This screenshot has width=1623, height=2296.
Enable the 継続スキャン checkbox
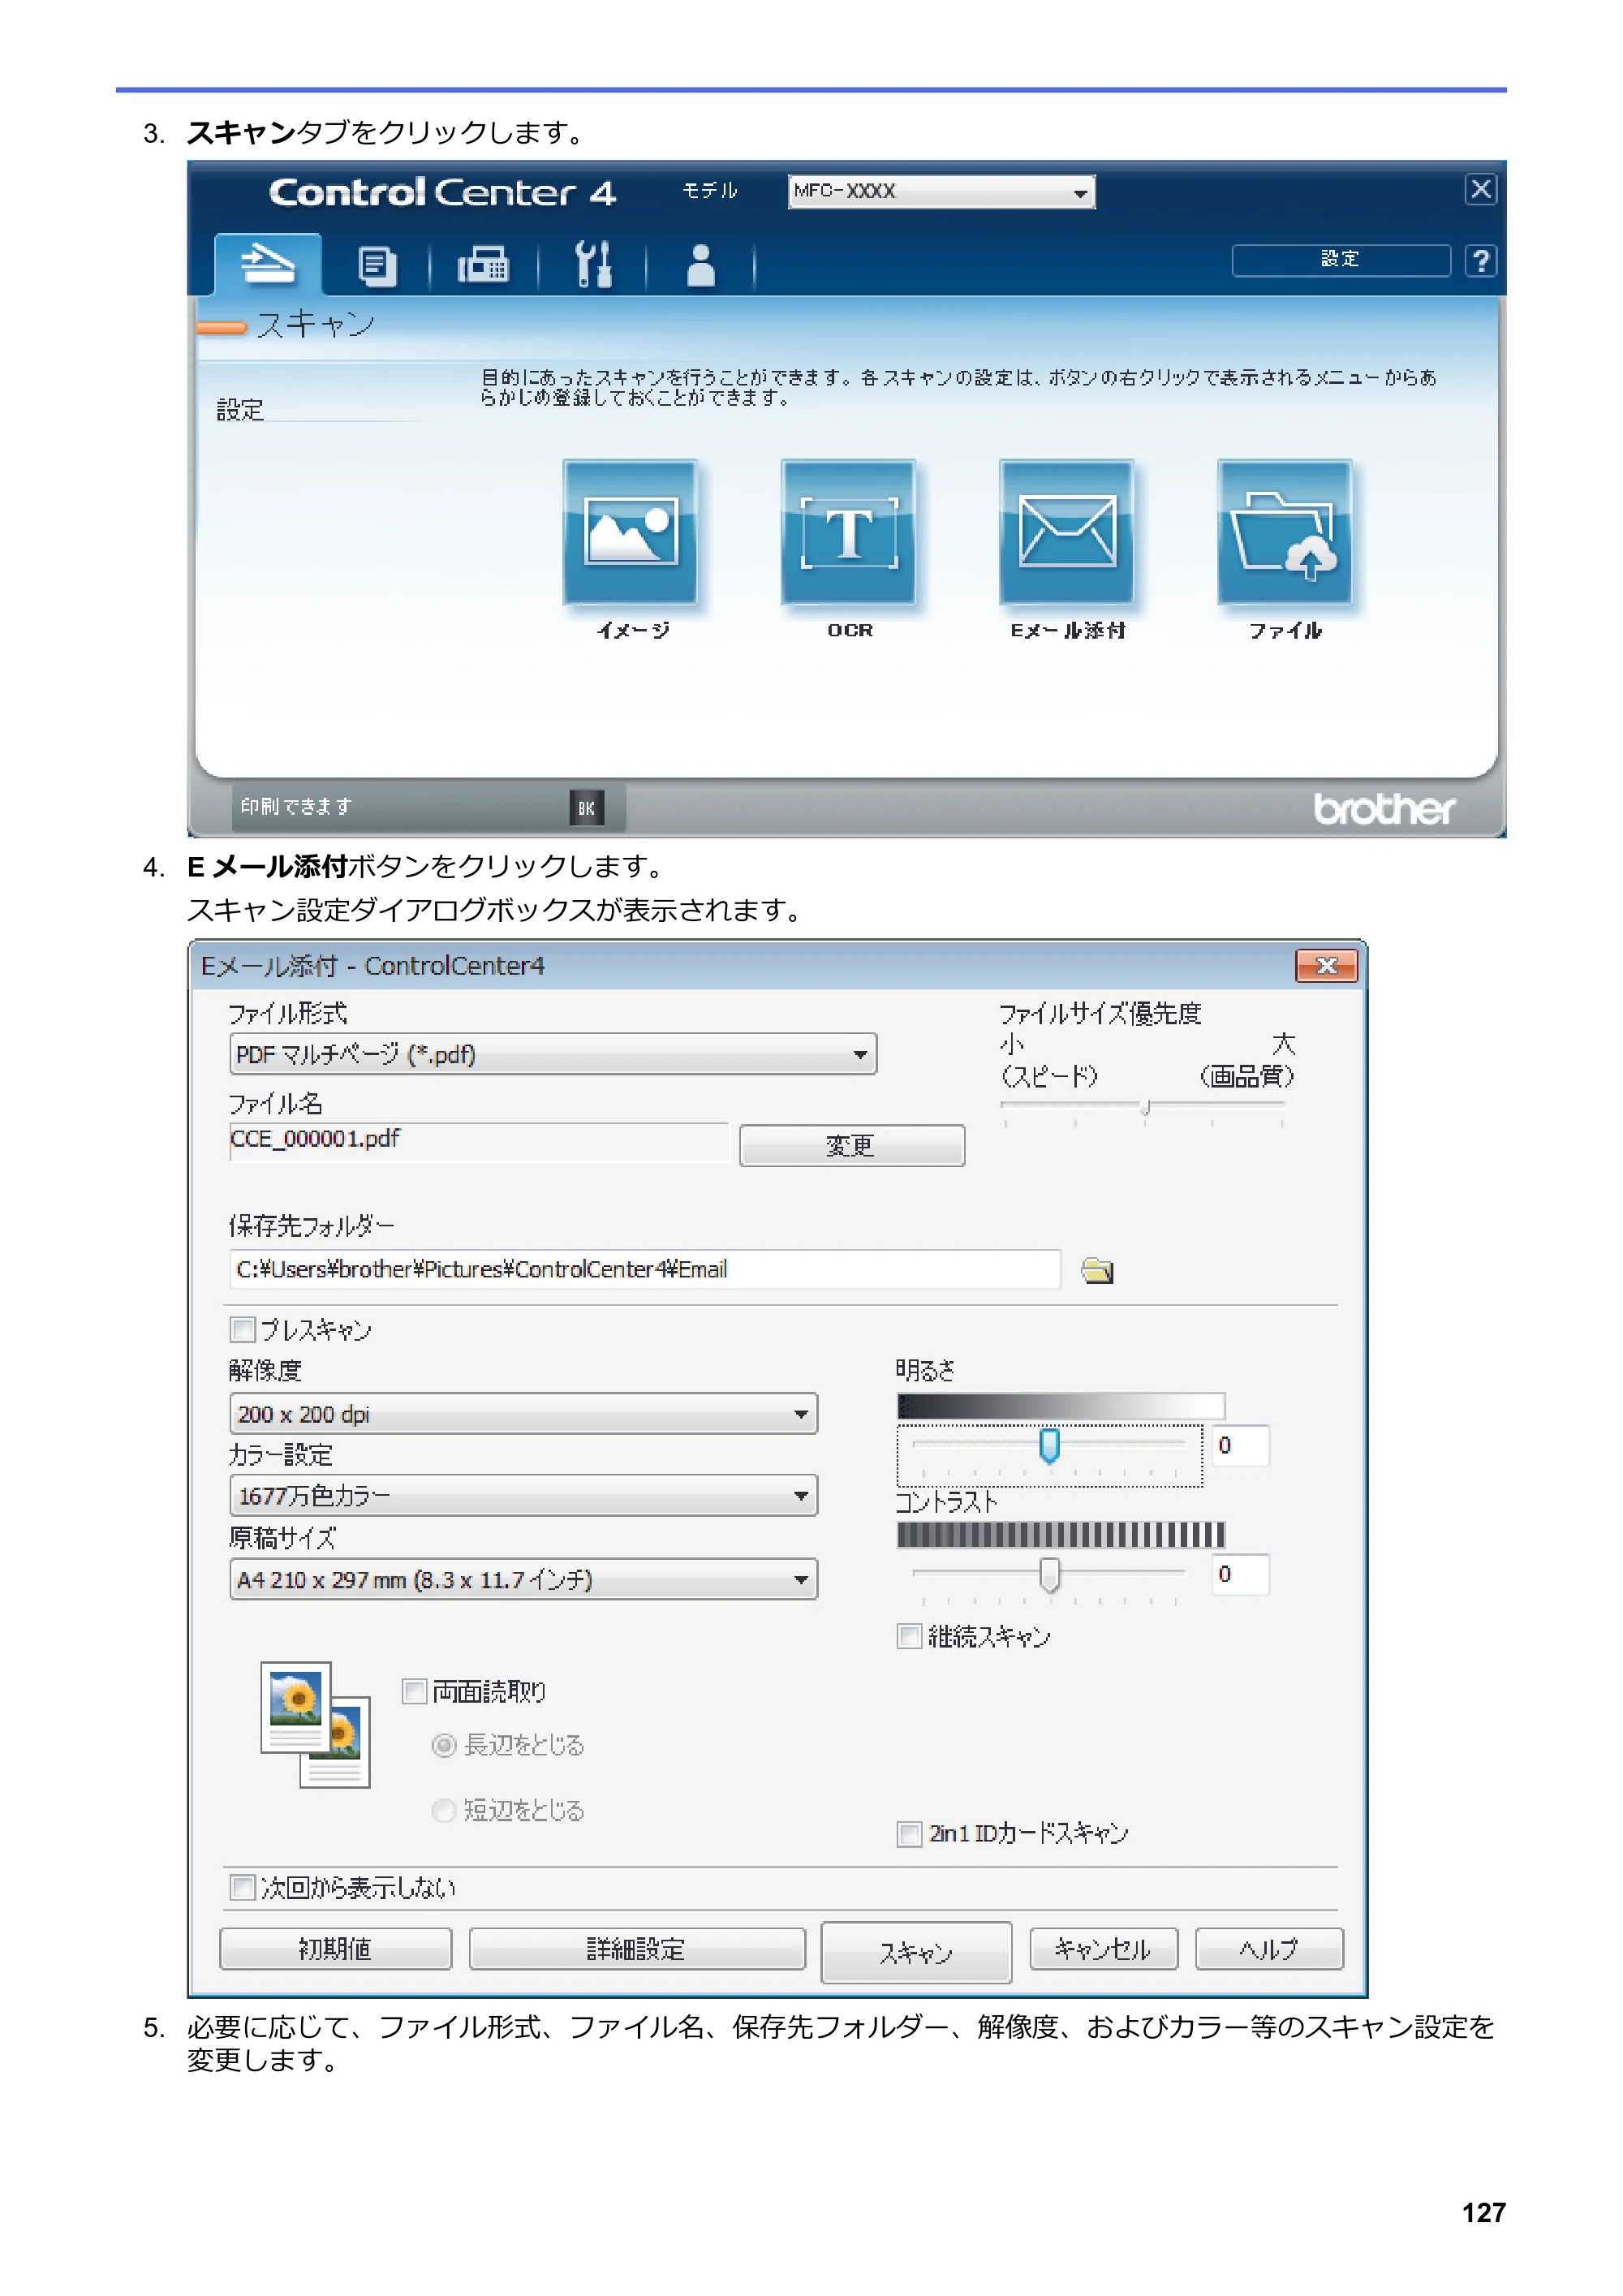[909, 1637]
